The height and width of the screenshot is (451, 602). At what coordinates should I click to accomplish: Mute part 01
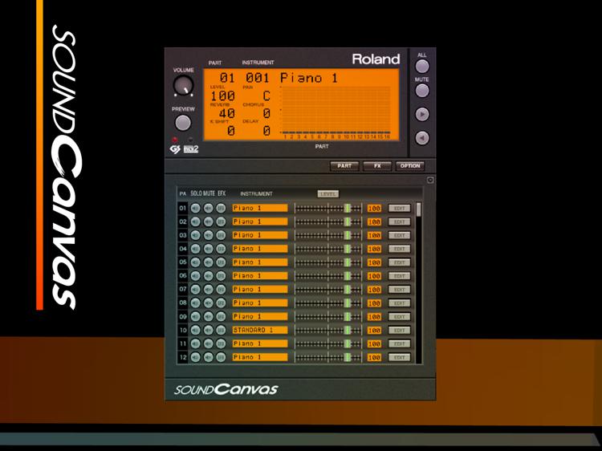click(x=208, y=208)
